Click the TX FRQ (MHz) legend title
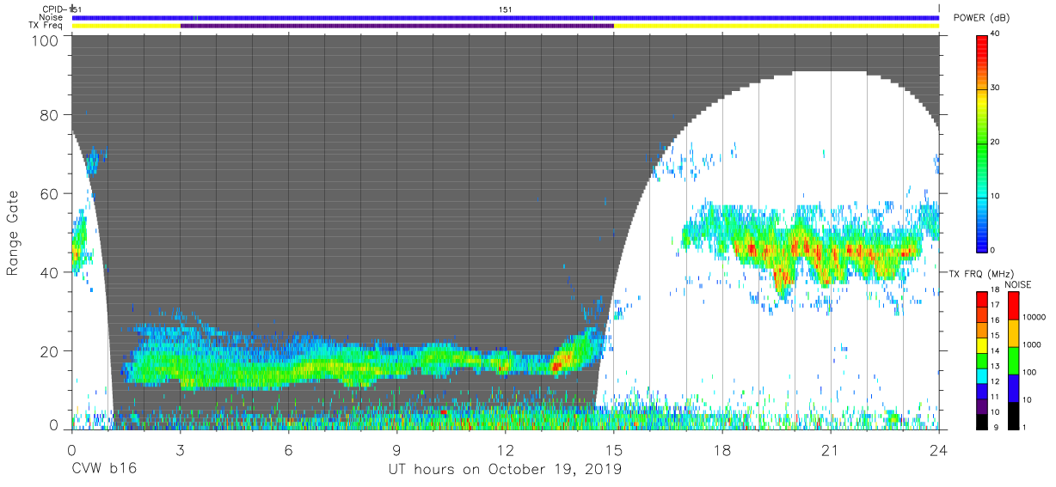Image resolution: width=1056 pixels, height=487 pixels. pyautogui.click(x=981, y=273)
